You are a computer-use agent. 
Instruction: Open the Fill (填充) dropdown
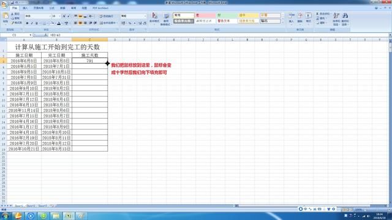(321, 18)
